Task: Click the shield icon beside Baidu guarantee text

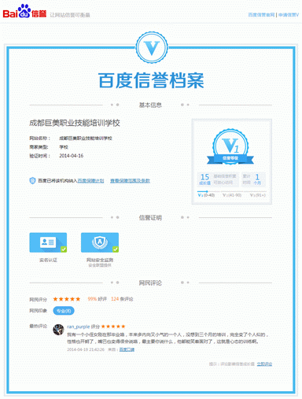Action: click(x=32, y=180)
